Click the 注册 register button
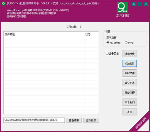 point(129,112)
